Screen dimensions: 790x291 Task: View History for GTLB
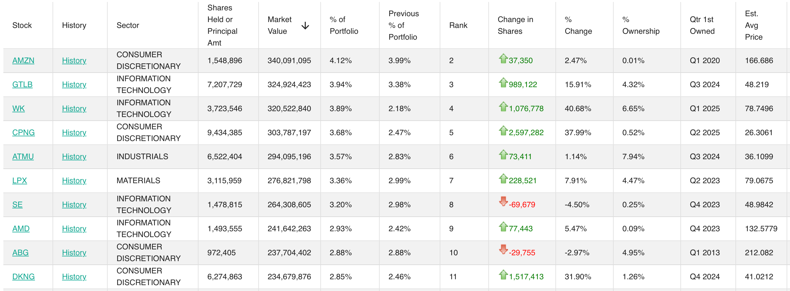pyautogui.click(x=74, y=84)
